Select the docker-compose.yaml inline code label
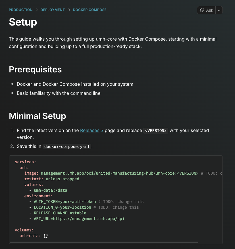This screenshot has width=235, height=249. pyautogui.click(x=67, y=147)
